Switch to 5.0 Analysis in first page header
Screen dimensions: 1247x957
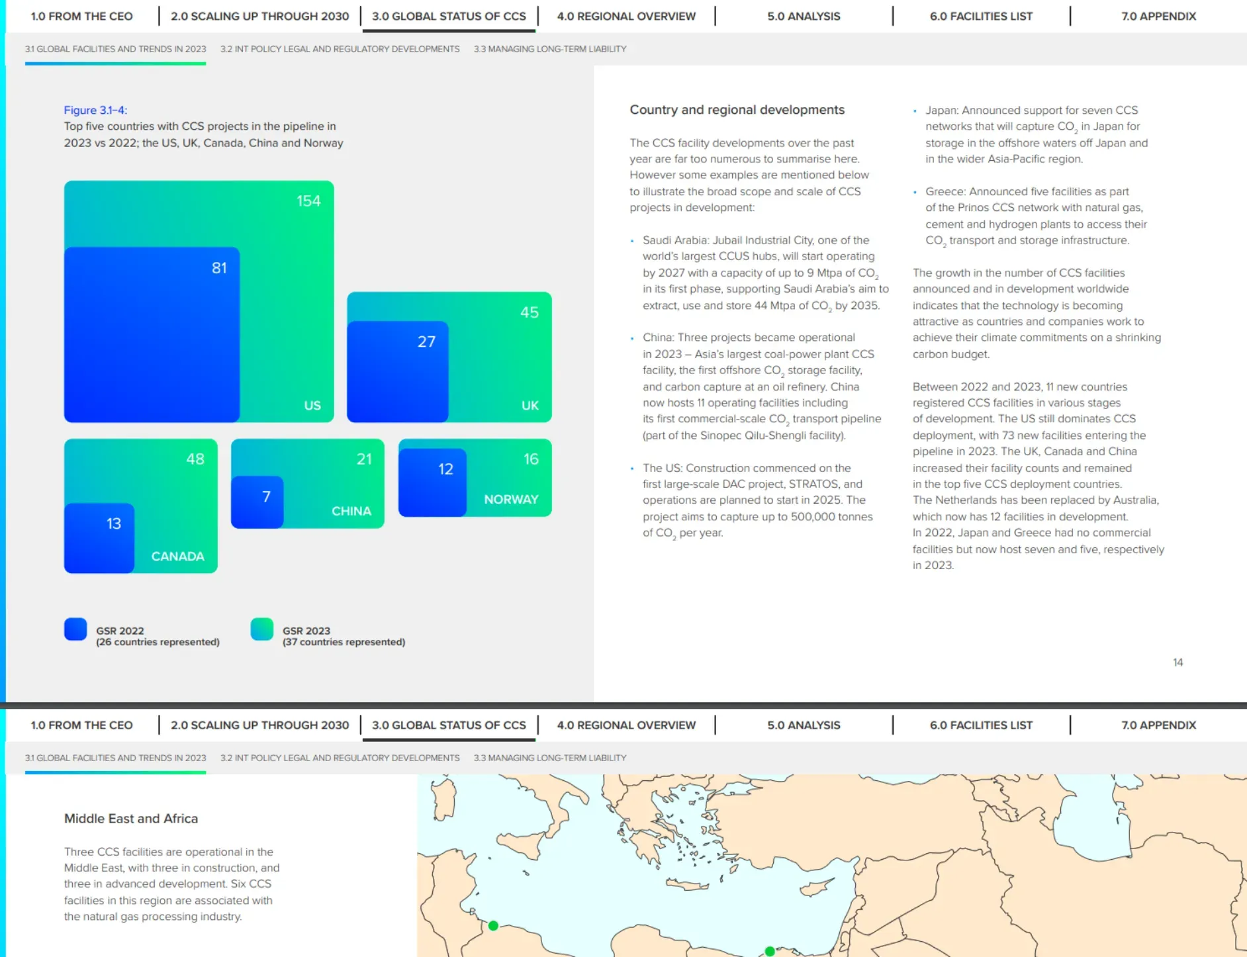click(804, 17)
